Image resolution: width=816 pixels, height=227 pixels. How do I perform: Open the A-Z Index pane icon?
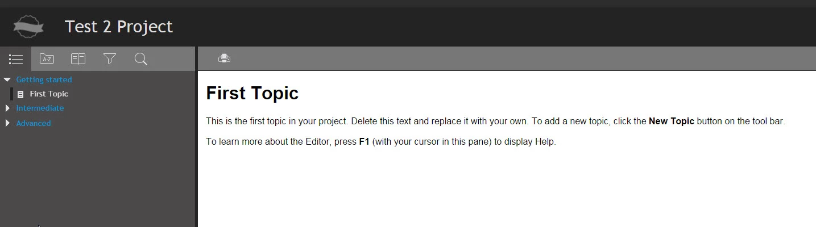coord(47,59)
